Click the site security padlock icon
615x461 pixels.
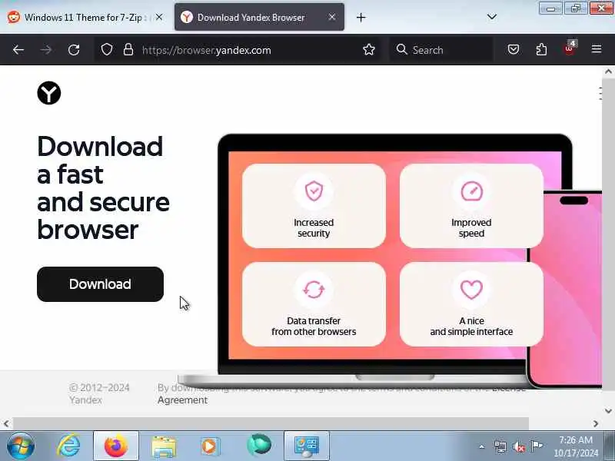(128, 50)
